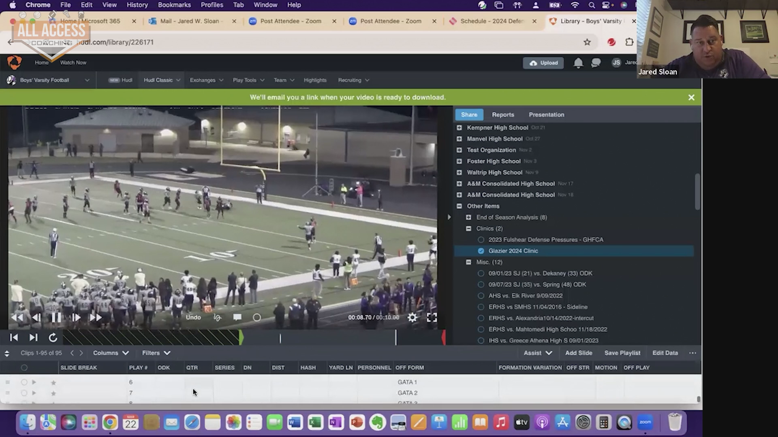Star the play 7 clip
778x437 pixels.
53,393
